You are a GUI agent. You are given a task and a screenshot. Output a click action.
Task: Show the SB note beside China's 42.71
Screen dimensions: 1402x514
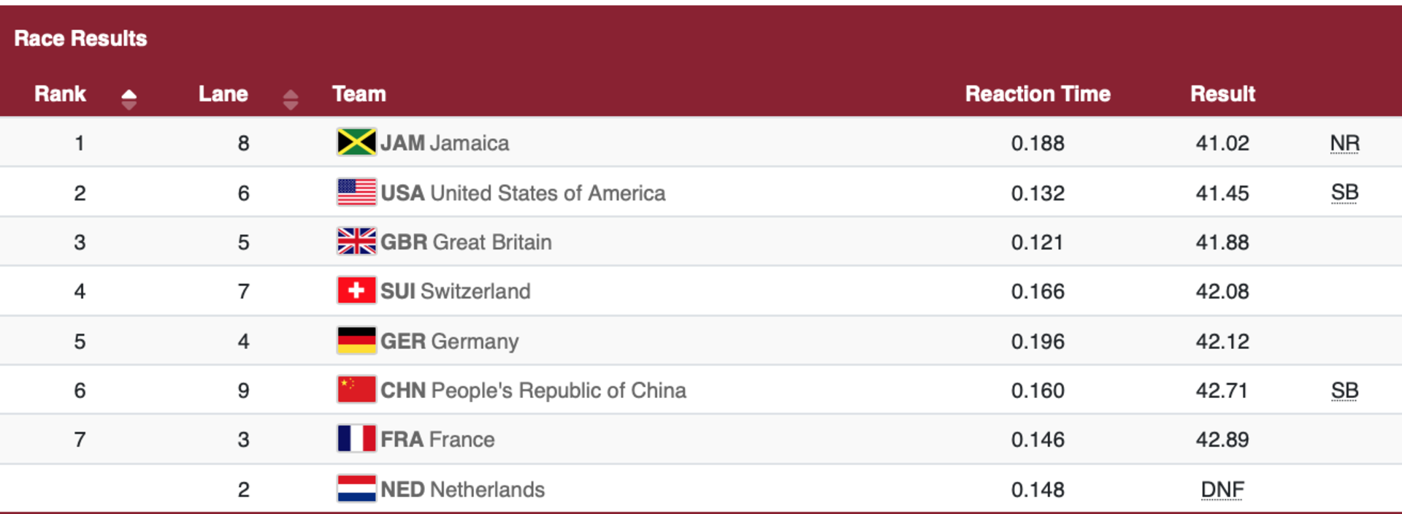tap(1344, 391)
